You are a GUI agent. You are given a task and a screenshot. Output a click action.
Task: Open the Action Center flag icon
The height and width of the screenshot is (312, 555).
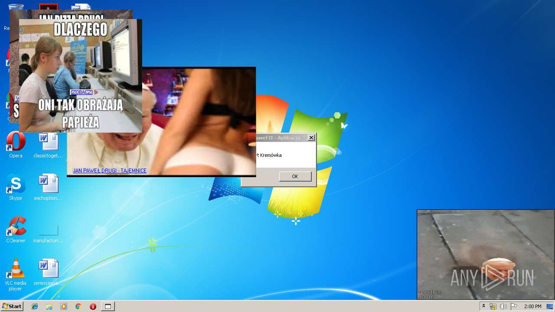tap(514, 306)
